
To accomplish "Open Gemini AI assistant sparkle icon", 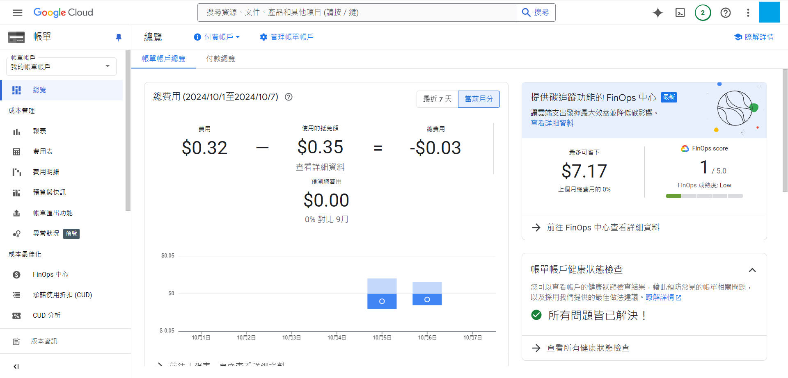I will (x=658, y=13).
